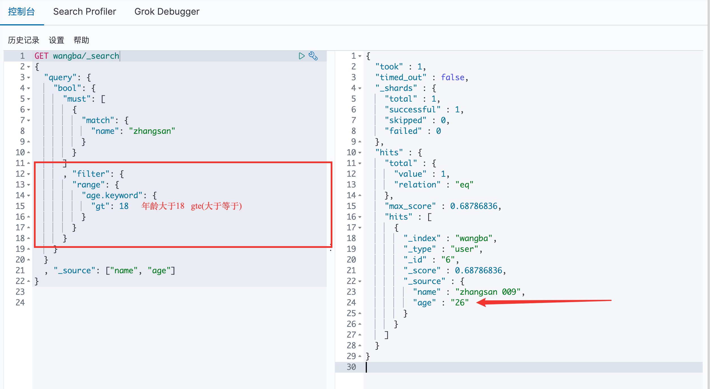Collapse the "range" block fold arrow
This screenshot has width=710, height=389.
coord(29,185)
